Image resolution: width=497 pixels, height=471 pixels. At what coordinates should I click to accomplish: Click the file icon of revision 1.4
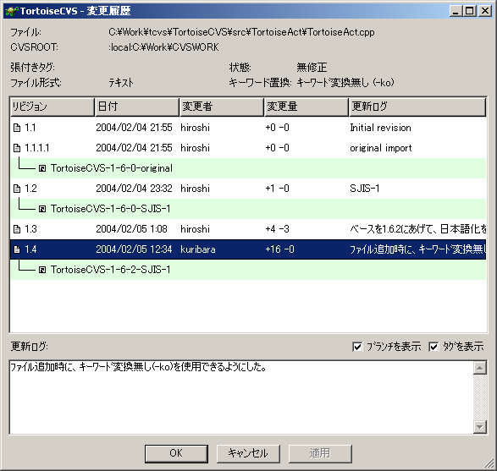tap(17, 249)
